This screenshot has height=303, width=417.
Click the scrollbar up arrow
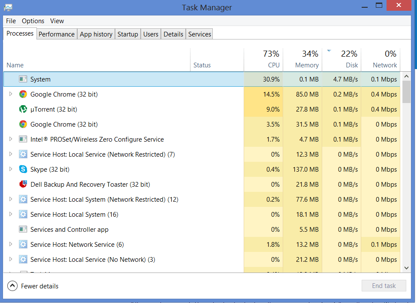(406, 76)
